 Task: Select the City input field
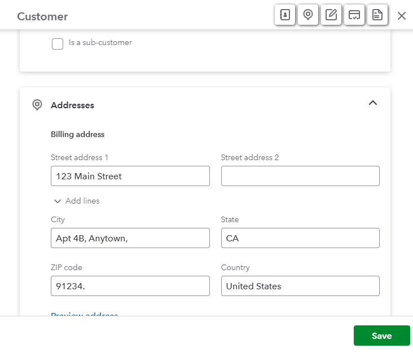click(130, 238)
